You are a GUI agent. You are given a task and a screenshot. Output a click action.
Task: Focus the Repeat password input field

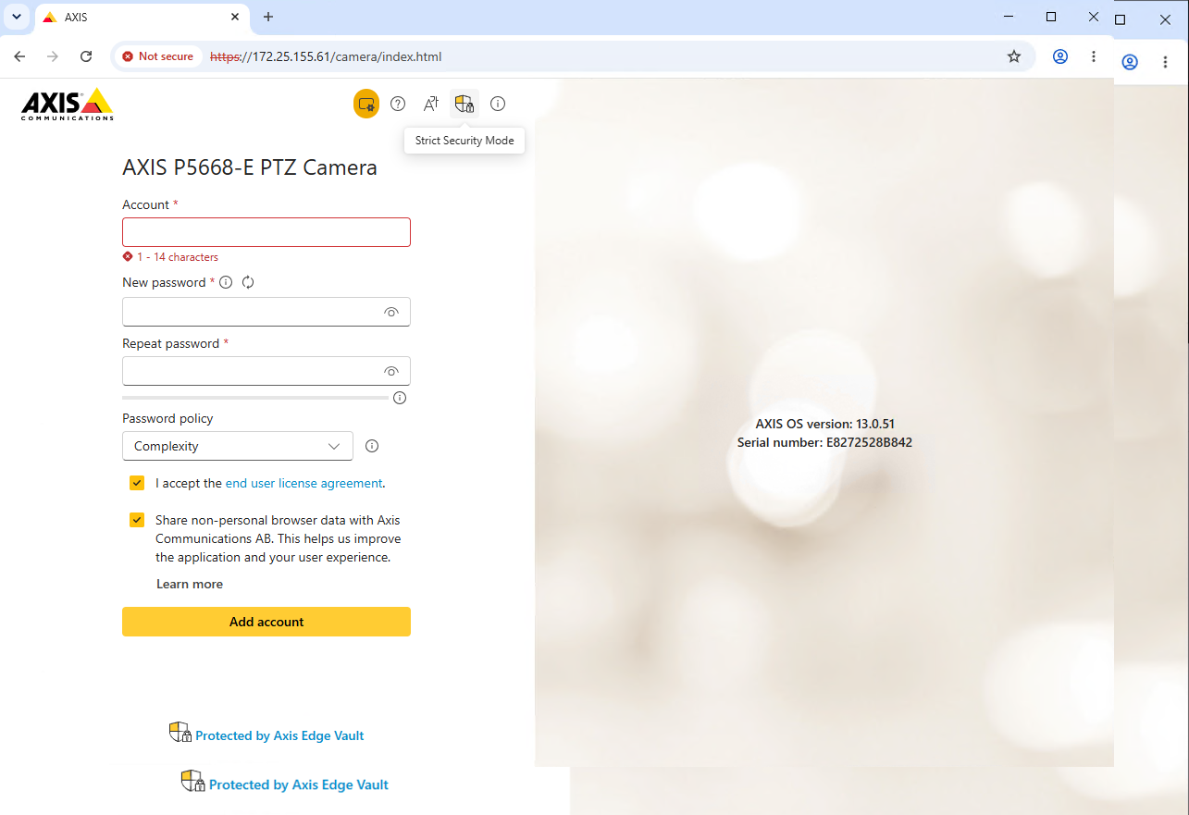click(266, 371)
